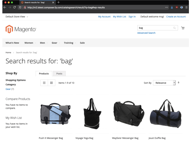Image resolution: width=191 pixels, height=141 pixels.
Task: Select the Products tab
Action: point(44,74)
